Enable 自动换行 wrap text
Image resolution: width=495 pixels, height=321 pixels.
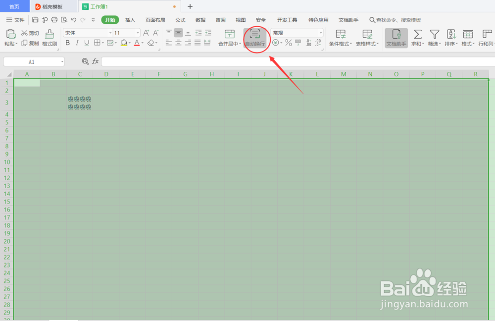click(255, 37)
